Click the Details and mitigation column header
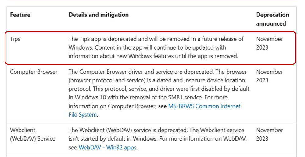This screenshot has height=157, width=305. tap(99, 15)
